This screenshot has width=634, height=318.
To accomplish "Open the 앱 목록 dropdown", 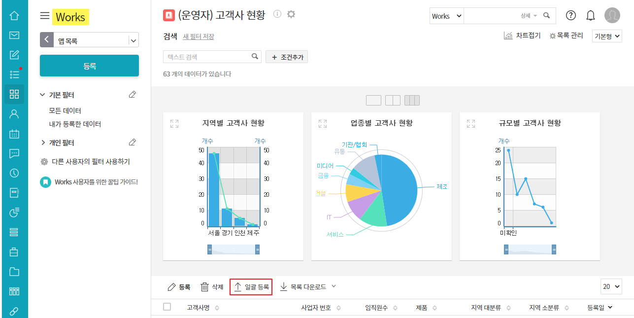I will point(133,40).
